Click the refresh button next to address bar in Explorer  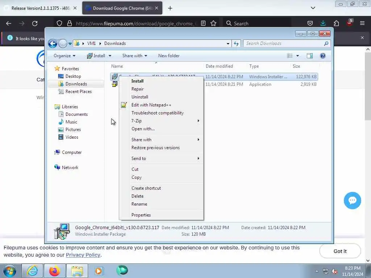click(x=236, y=43)
